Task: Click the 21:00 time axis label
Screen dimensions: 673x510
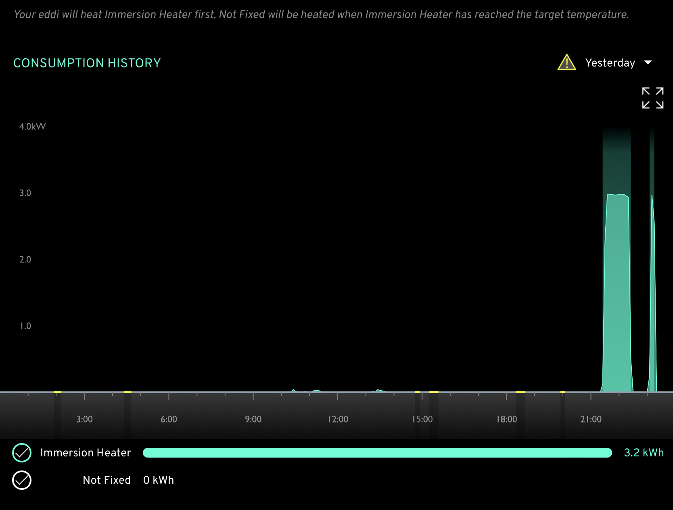Action: 591,419
